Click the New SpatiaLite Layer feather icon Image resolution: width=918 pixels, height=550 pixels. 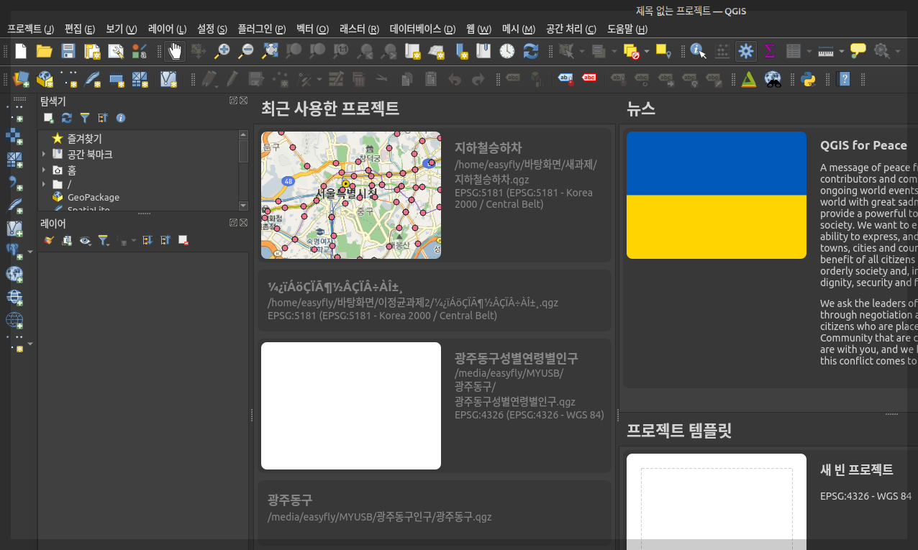(x=93, y=78)
